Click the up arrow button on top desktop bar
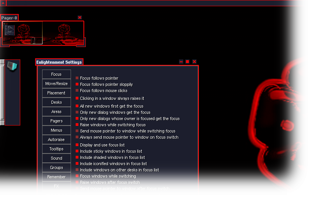312x204 pixels. point(3,3)
